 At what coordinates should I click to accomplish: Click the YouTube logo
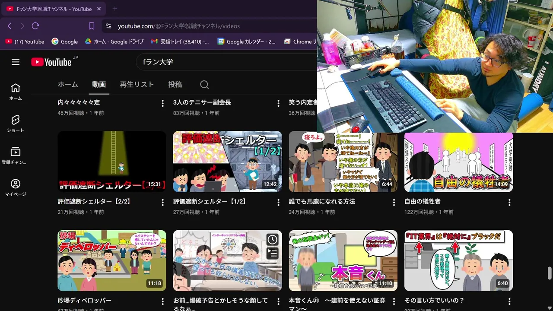point(51,62)
